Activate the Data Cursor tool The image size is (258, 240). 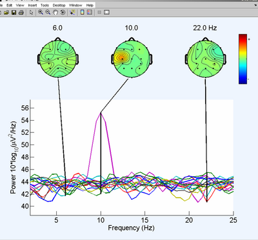[72, 12]
